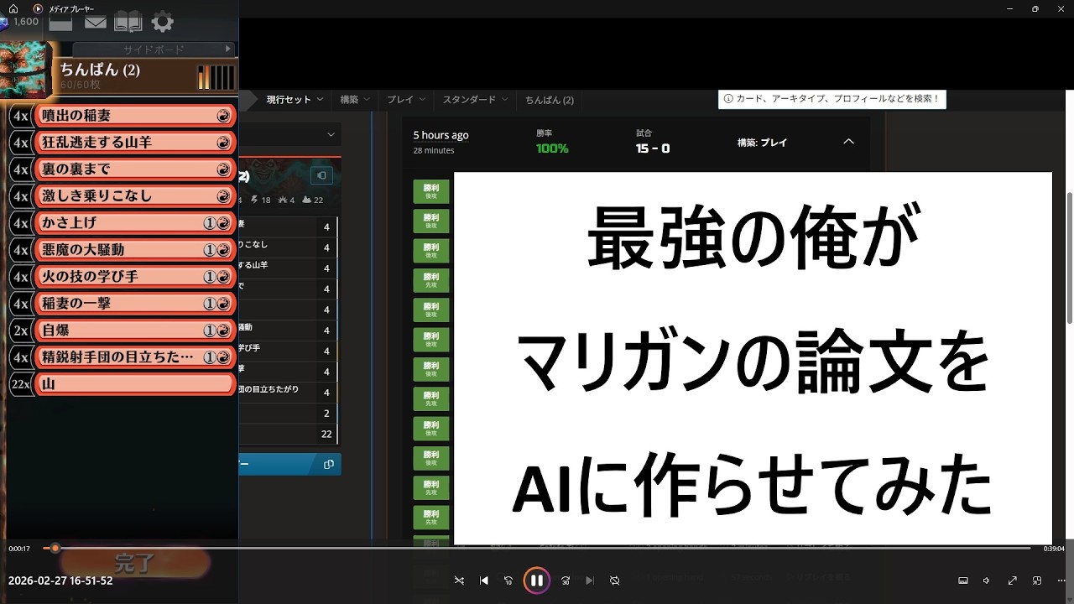Viewport: 1074px width, 604px height.
Task: Open the プレイ dropdown menu
Action: (x=405, y=99)
